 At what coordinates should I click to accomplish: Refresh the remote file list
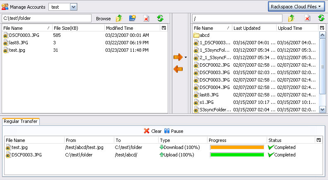pyautogui.click(x=321, y=18)
